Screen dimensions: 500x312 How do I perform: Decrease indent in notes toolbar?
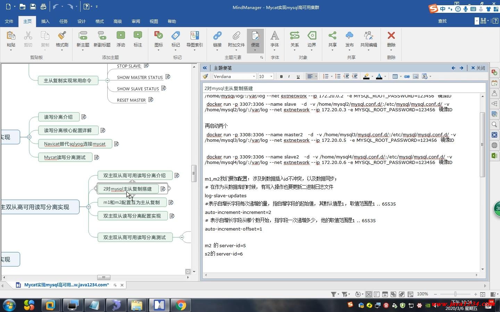click(346, 76)
